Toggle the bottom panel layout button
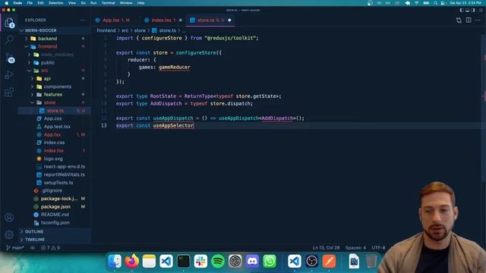 [x=468, y=10]
